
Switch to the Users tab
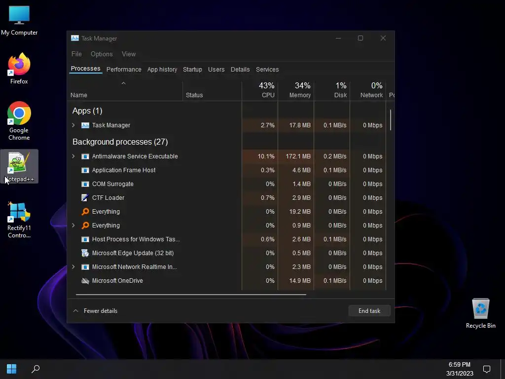point(216,70)
